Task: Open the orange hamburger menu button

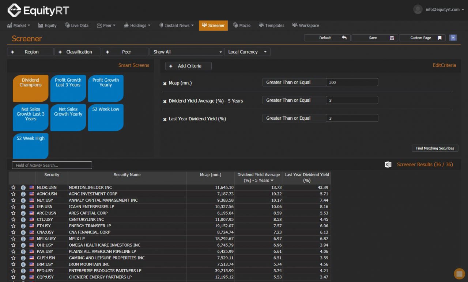Action: 459,274
